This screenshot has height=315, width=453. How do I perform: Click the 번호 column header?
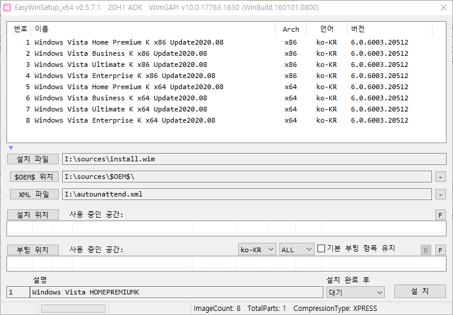[20, 29]
